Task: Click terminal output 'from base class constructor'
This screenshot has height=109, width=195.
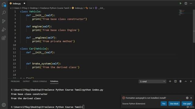Action: [29, 94]
